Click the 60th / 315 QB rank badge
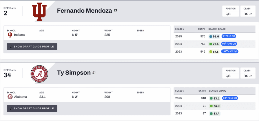This screenshot has width=259, height=121. coord(230,98)
